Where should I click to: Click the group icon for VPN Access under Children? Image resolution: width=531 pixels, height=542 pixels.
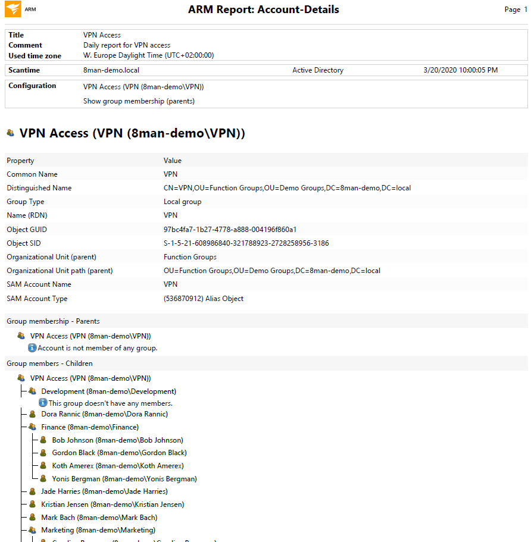(21, 378)
